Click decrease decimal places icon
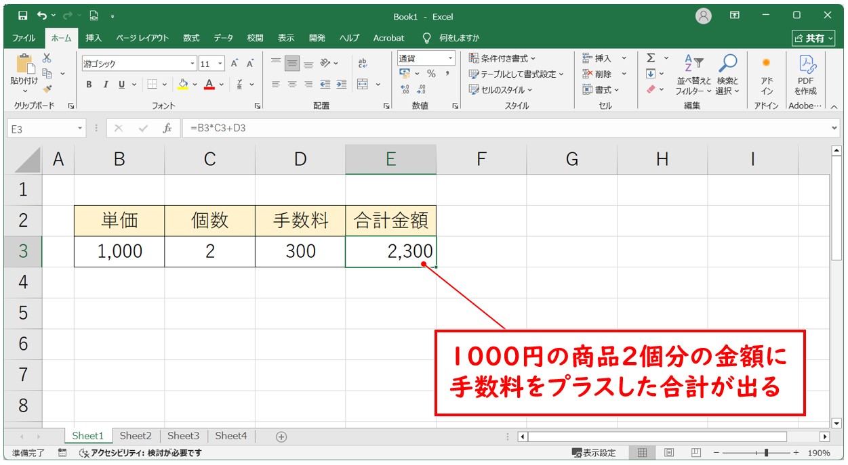 [x=421, y=89]
